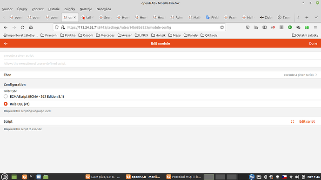This screenshot has width=321, height=180.
Task: Switch to the 'Protokol MQTT' taskbar window
Action: point(184,177)
